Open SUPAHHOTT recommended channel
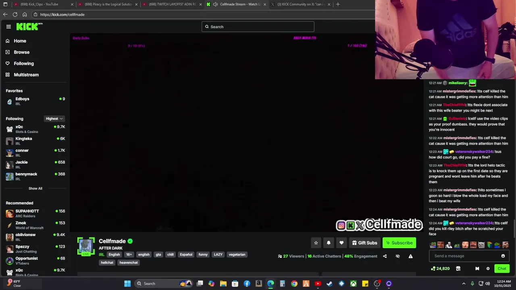516x290 pixels. pos(35,213)
